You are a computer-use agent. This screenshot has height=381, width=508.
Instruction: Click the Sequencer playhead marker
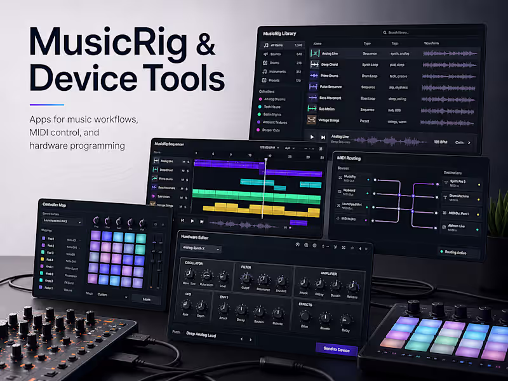coord(266,159)
